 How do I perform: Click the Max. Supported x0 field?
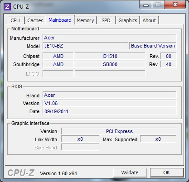click(x=158, y=139)
